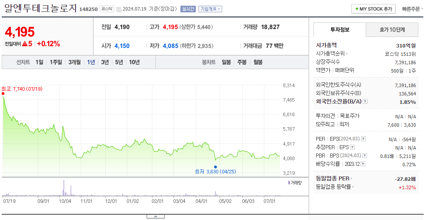Select the 1년 chart period
The image size is (425, 220).
click(91, 62)
